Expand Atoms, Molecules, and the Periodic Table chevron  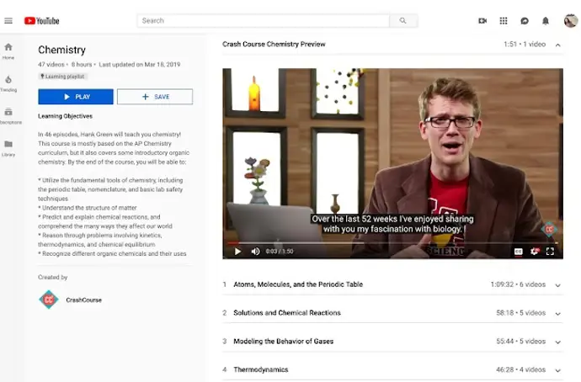557,285
